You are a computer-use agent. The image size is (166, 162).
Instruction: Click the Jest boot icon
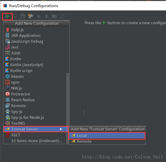tap(8, 47)
